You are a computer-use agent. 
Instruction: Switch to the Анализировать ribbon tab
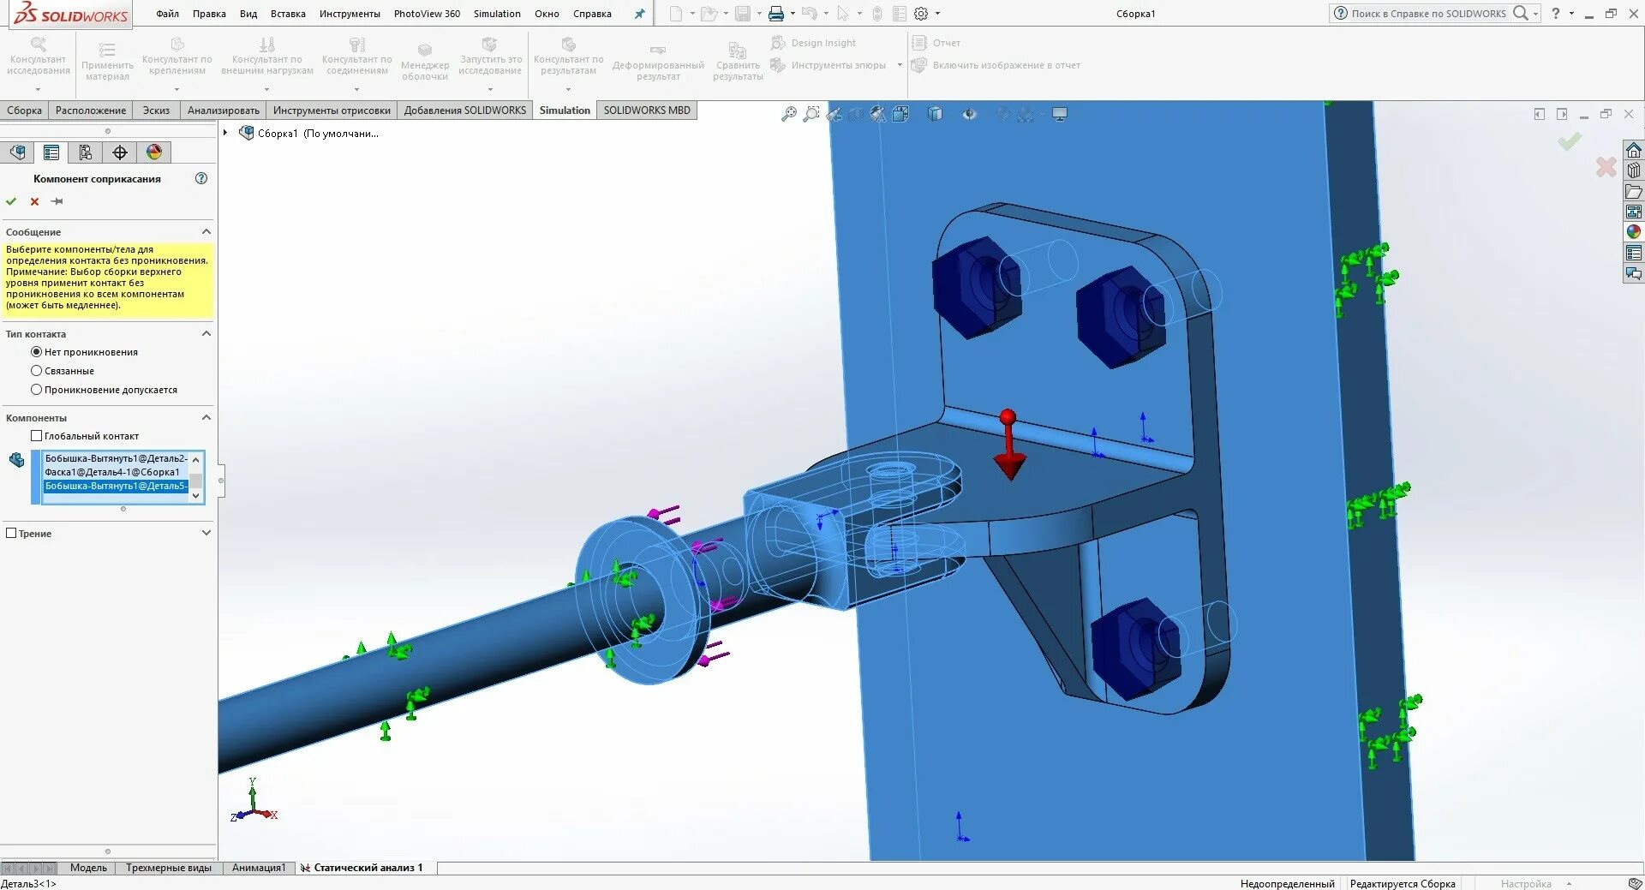tap(224, 111)
